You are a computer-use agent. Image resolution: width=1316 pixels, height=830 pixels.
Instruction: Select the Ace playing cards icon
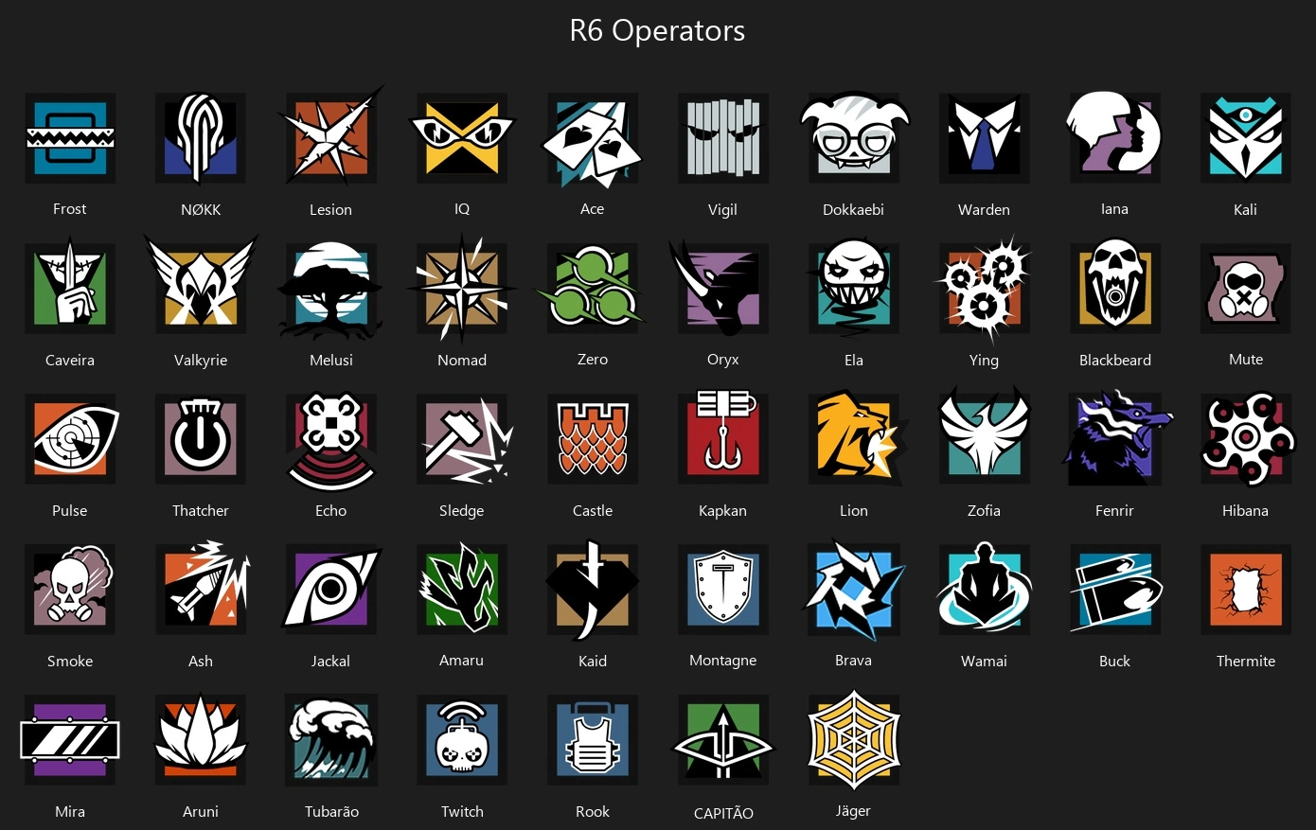pos(593,139)
